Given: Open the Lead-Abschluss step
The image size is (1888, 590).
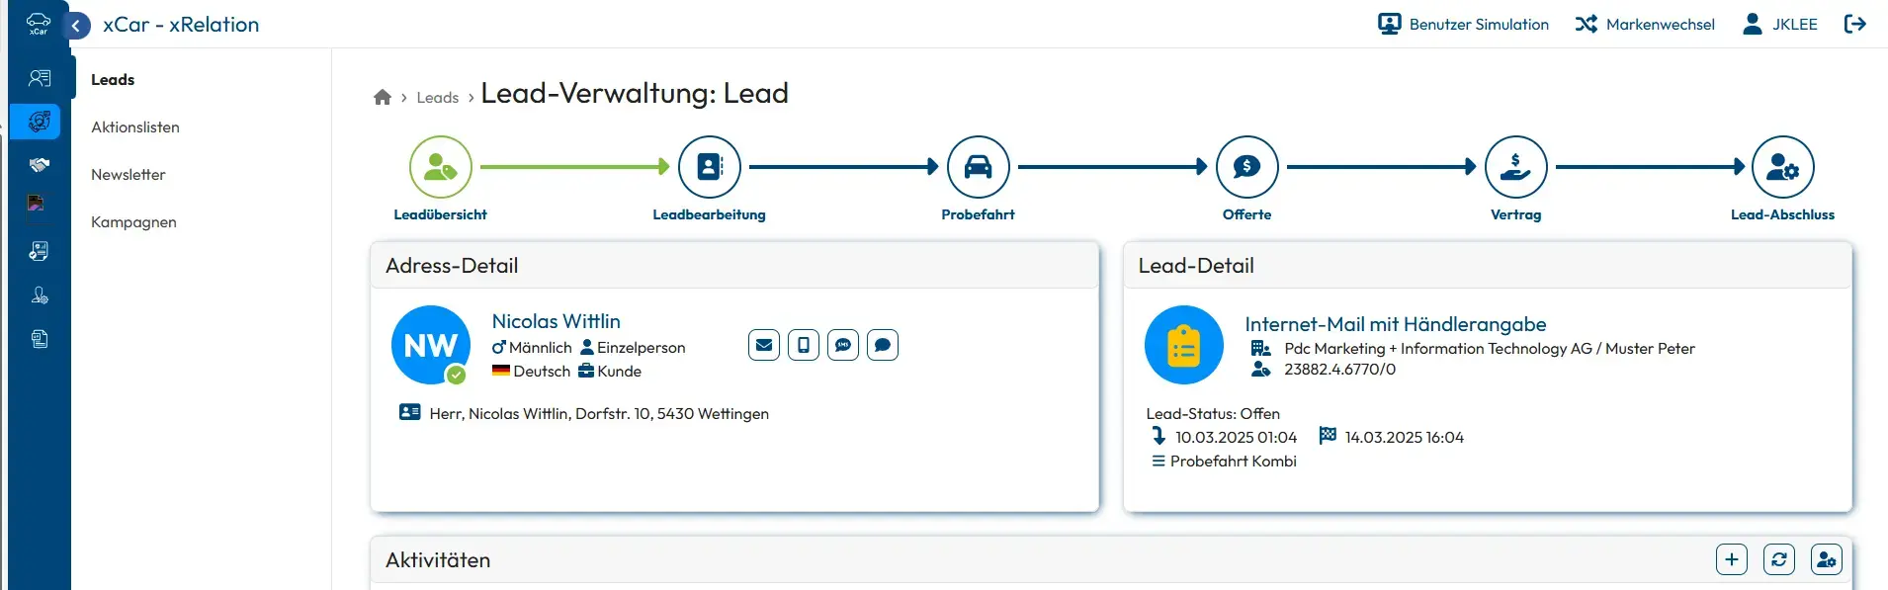Looking at the screenshot, I should coord(1782,167).
